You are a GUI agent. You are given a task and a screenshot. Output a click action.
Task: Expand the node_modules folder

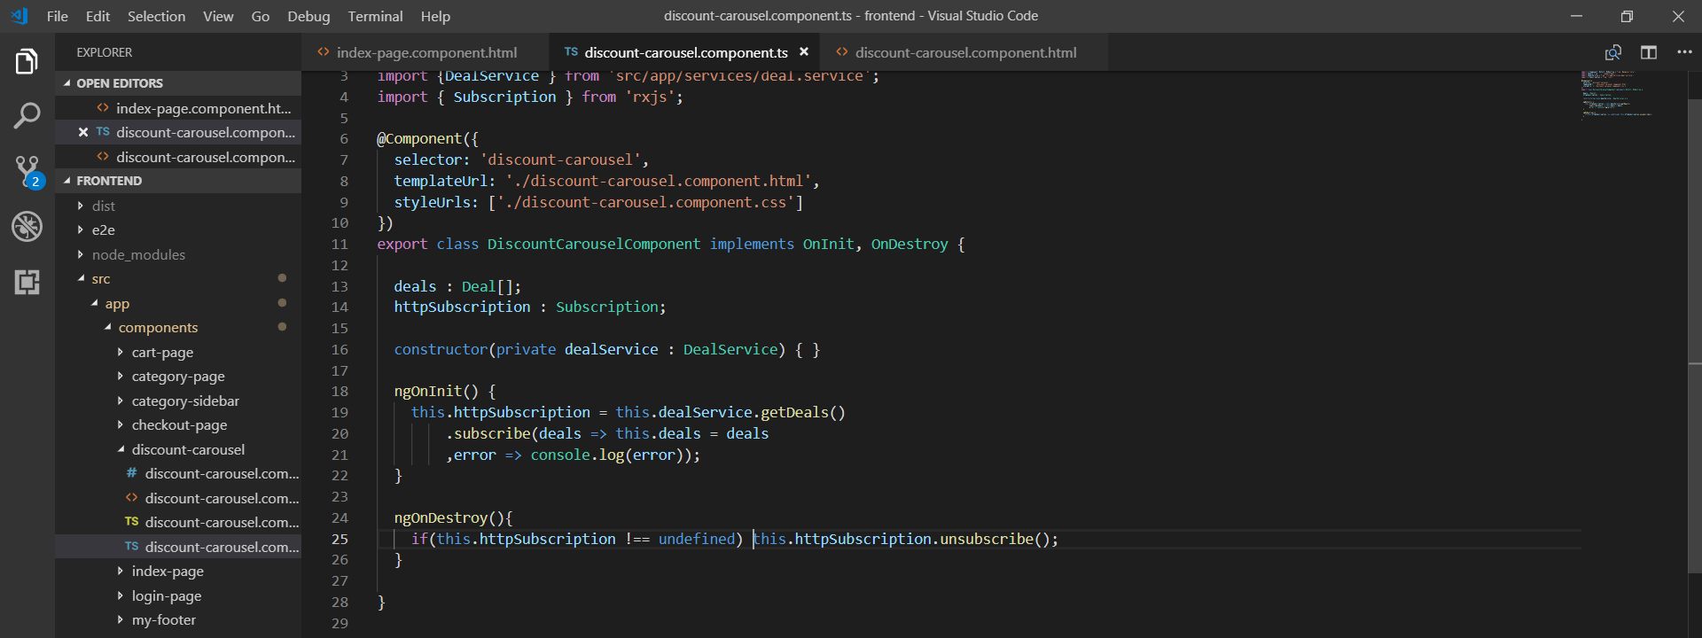point(178,254)
